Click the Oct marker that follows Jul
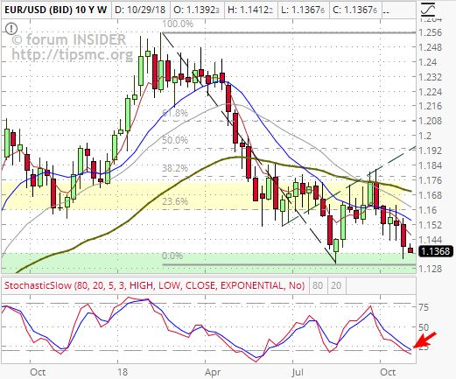This screenshot has height=379, width=456. click(x=388, y=372)
